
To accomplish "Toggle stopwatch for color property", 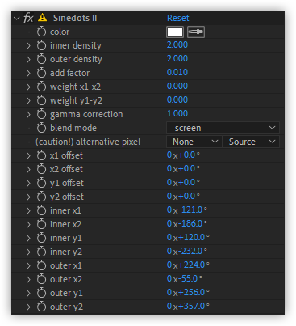I will (41, 32).
